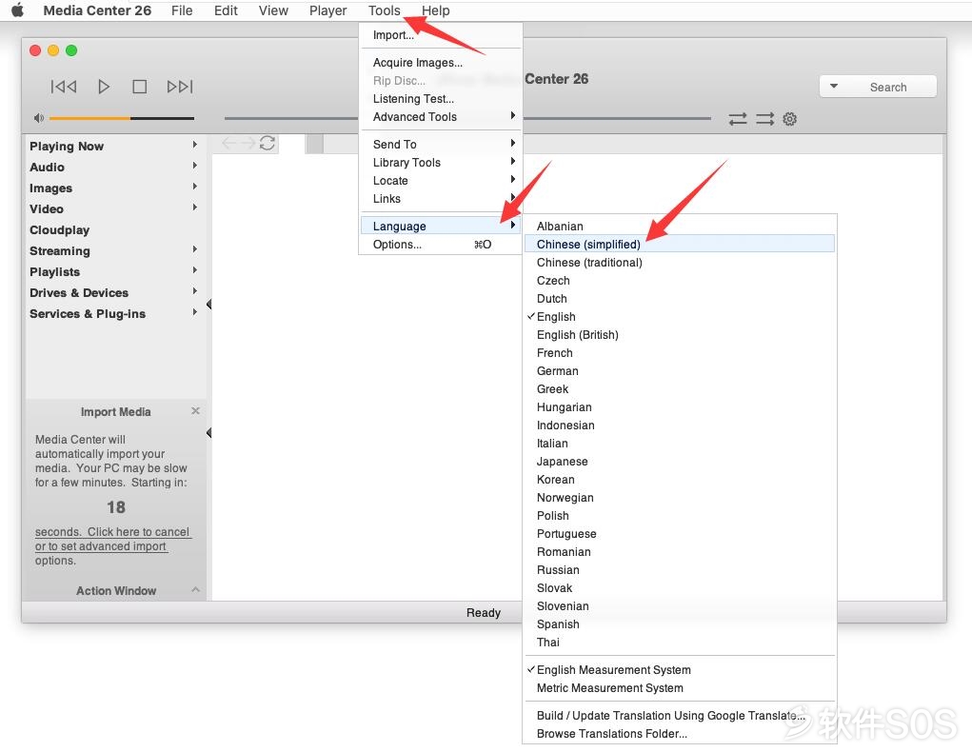Skip to previous track
The height and width of the screenshot is (752, 972).
(63, 87)
